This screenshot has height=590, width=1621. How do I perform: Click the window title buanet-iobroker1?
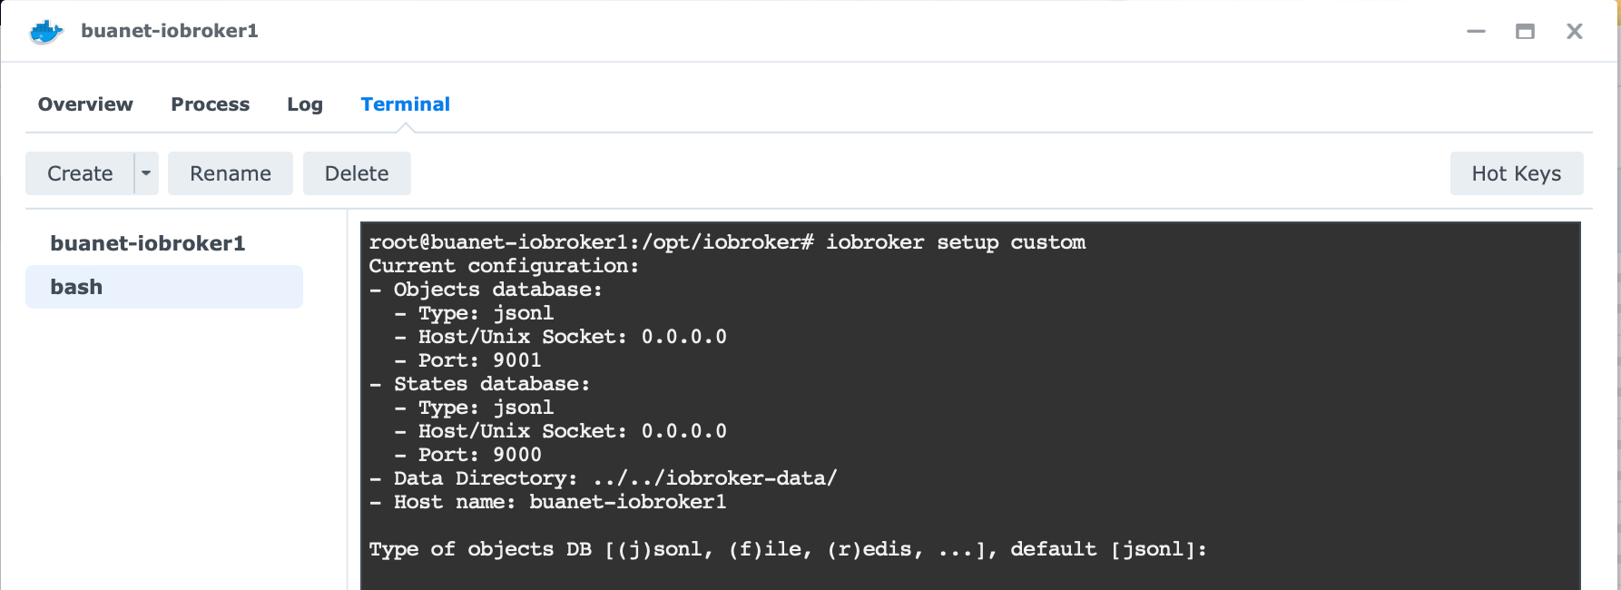pos(170,31)
